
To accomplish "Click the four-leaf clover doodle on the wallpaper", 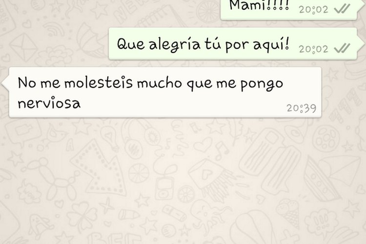I will click(82, 216).
